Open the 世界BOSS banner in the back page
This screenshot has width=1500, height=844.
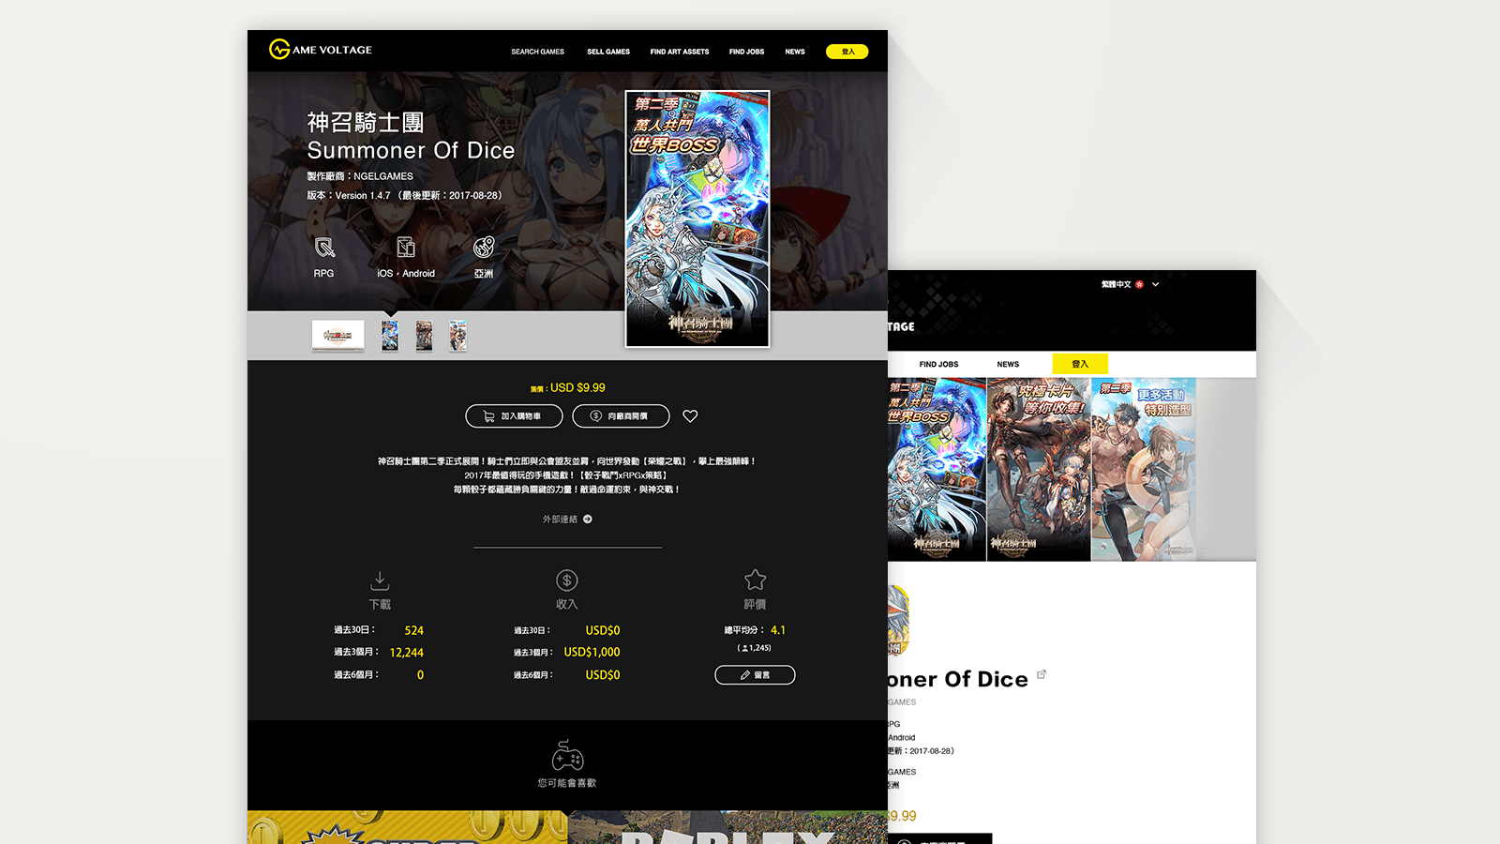(x=937, y=470)
